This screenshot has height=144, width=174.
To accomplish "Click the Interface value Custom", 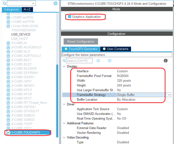I will [x=122, y=71].
